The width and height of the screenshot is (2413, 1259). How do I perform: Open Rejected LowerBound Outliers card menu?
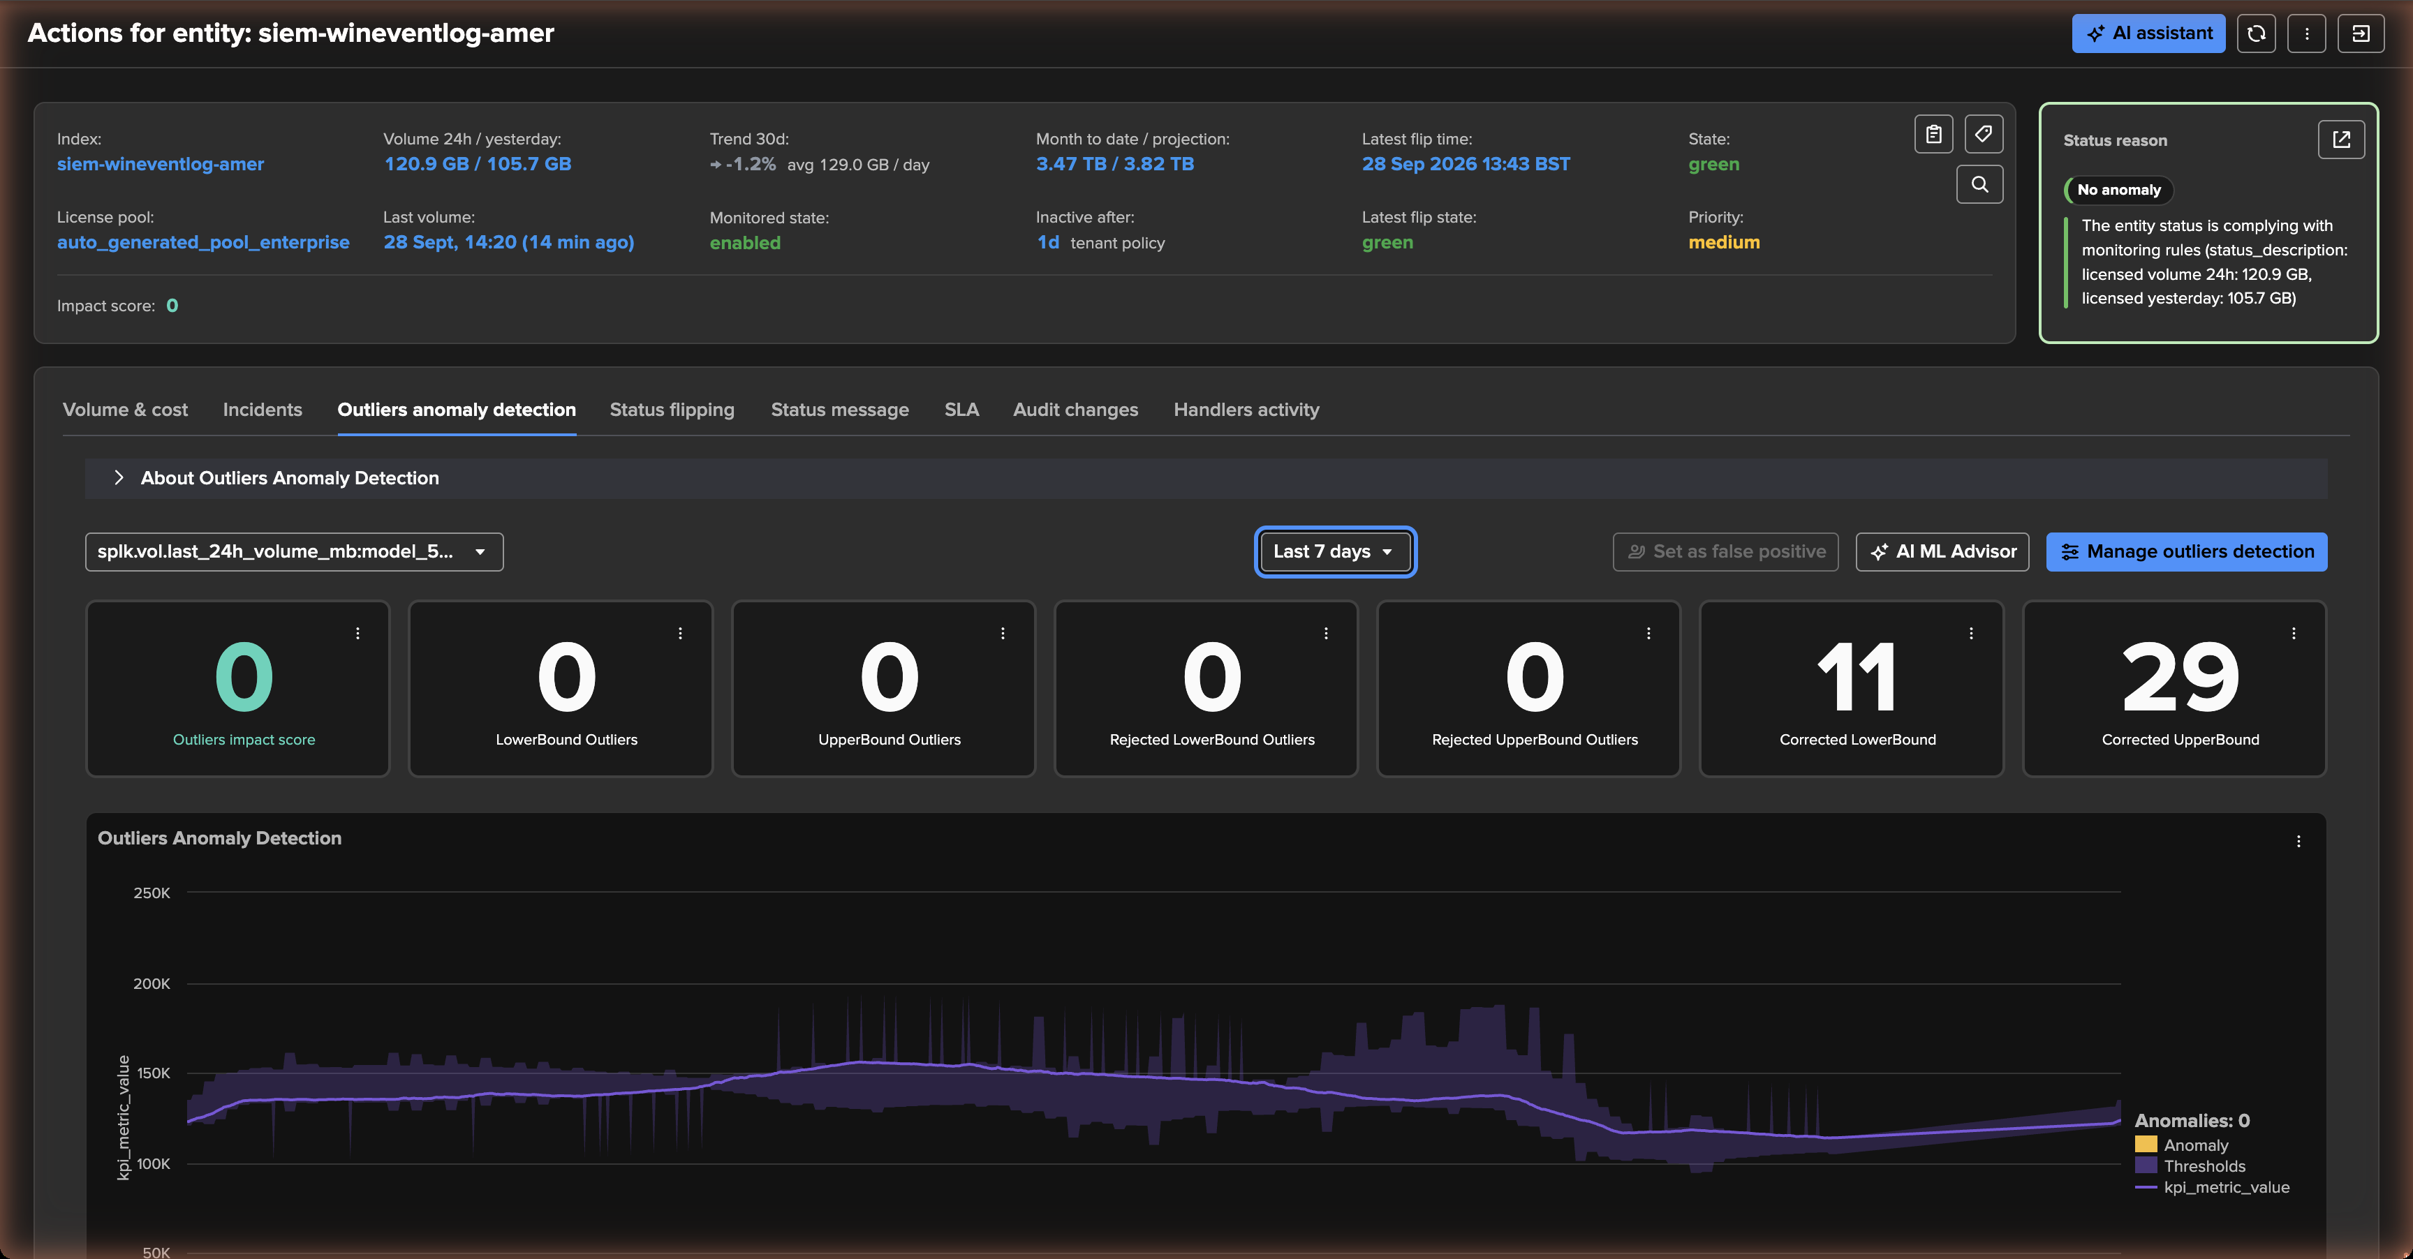(x=1325, y=633)
